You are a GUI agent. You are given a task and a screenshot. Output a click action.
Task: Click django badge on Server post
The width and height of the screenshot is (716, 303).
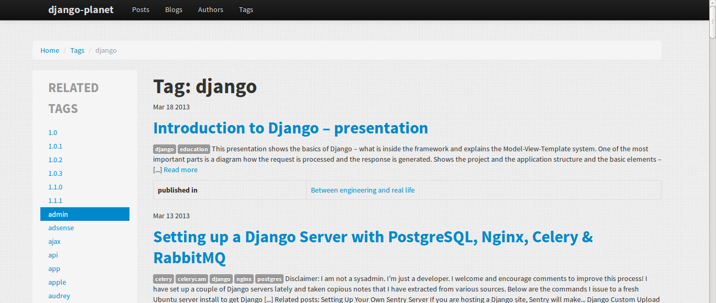(x=221, y=279)
